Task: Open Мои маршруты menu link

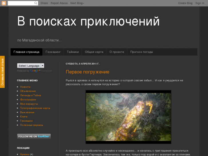Action: point(29,104)
